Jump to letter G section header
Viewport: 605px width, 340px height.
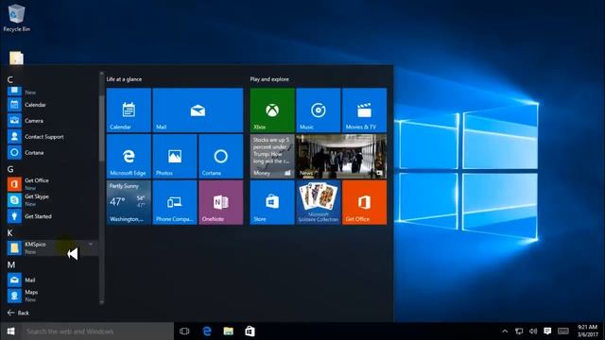coord(10,169)
